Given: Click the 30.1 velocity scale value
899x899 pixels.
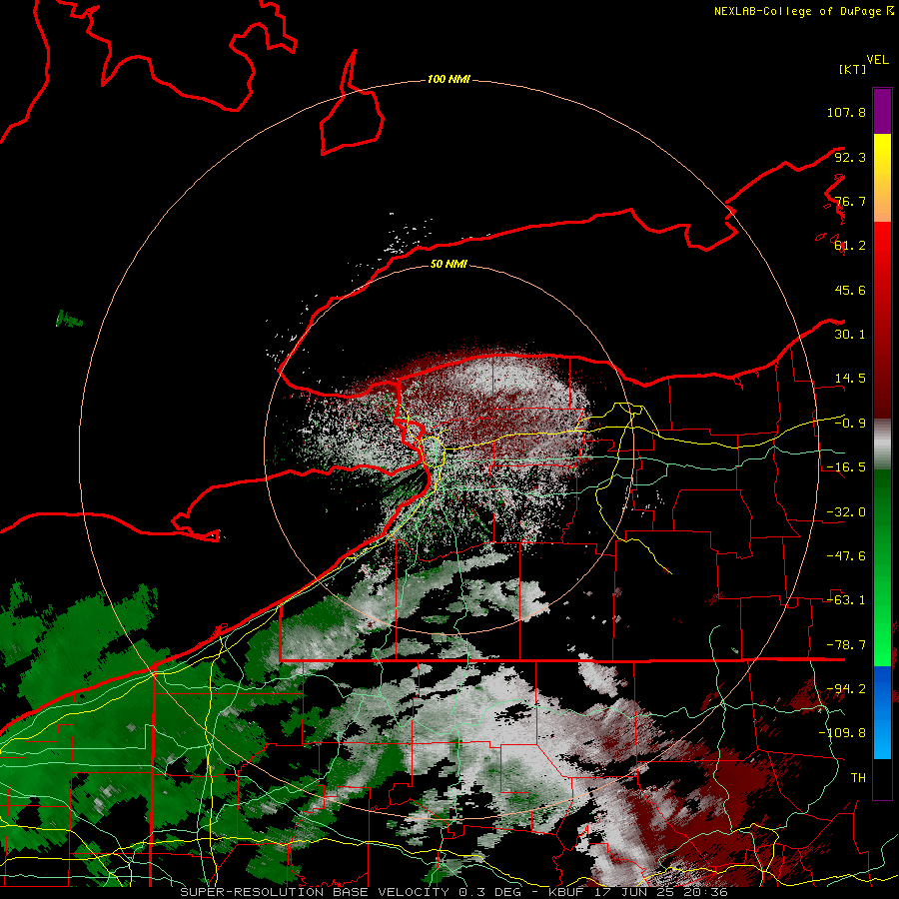Looking at the screenshot, I should point(850,334).
